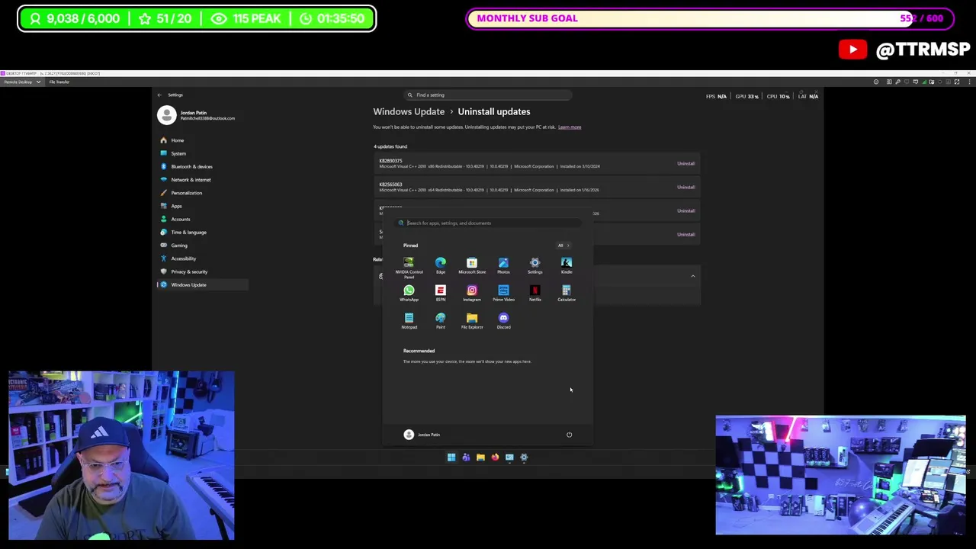This screenshot has width=976, height=549.
Task: Open the Calculator app
Action: coord(567,293)
